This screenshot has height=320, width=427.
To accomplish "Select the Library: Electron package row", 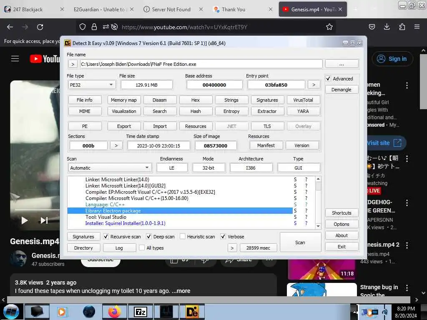I will [180, 211].
